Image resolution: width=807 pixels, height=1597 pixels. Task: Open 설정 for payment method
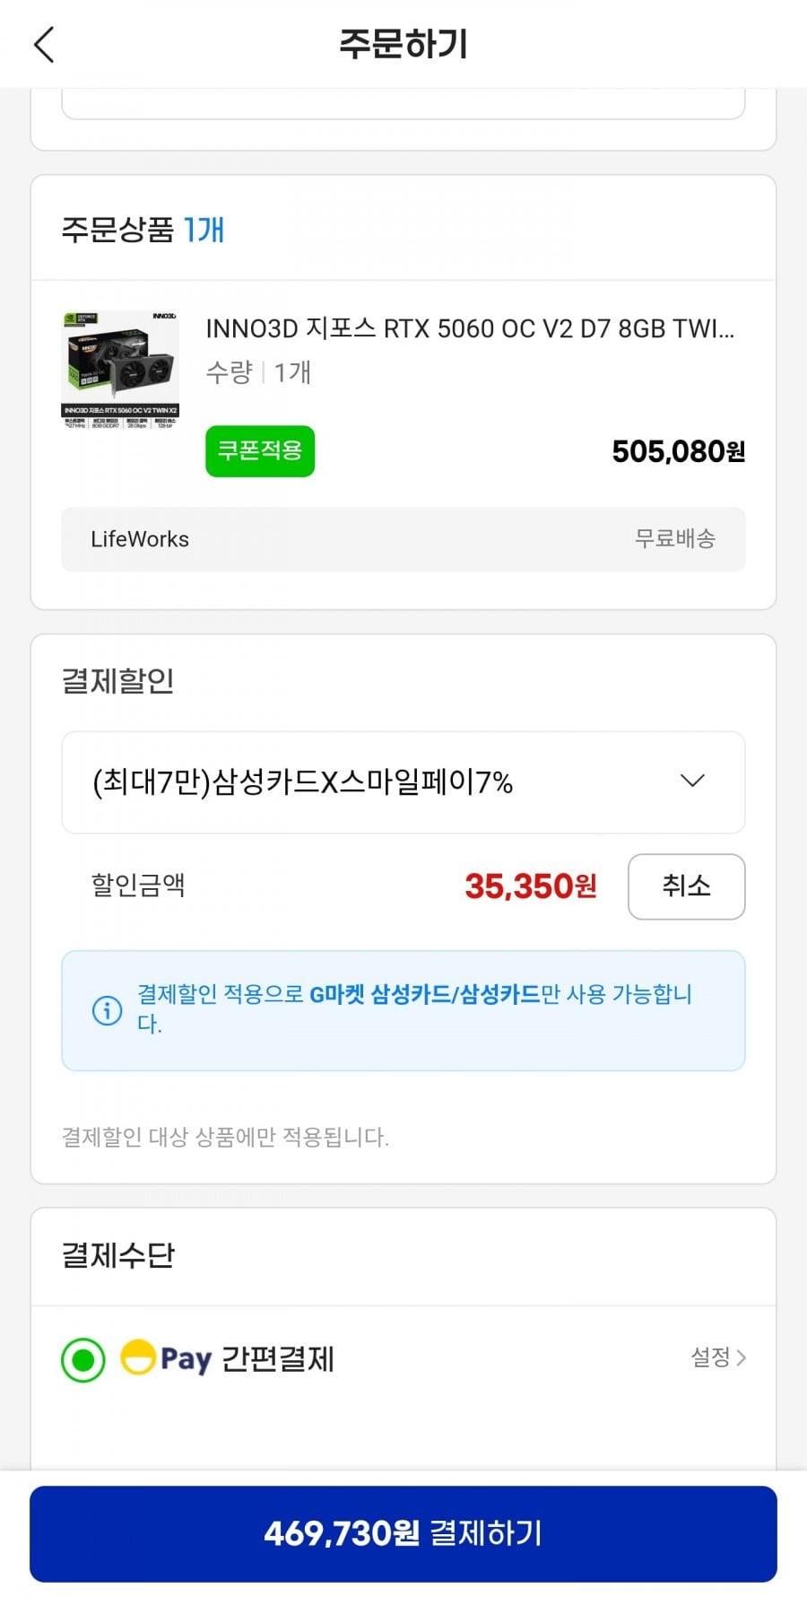(717, 1357)
